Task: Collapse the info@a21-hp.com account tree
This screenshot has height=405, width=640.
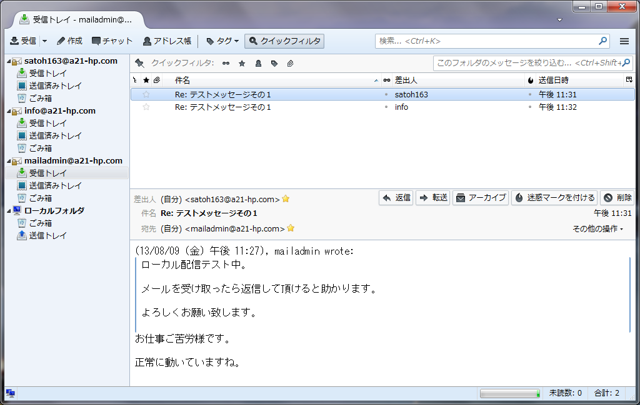Action: [9, 111]
